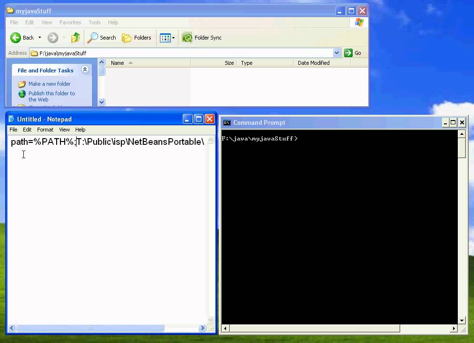474x343 pixels.
Task: Open Search magnifier in Explorer toolbar
Action: [92, 38]
